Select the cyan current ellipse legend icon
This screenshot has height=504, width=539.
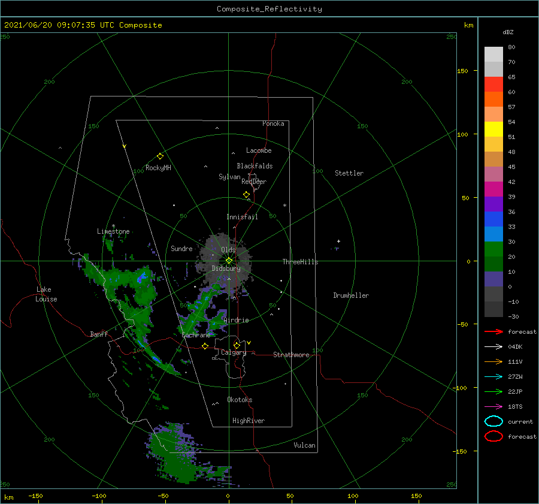[493, 421]
